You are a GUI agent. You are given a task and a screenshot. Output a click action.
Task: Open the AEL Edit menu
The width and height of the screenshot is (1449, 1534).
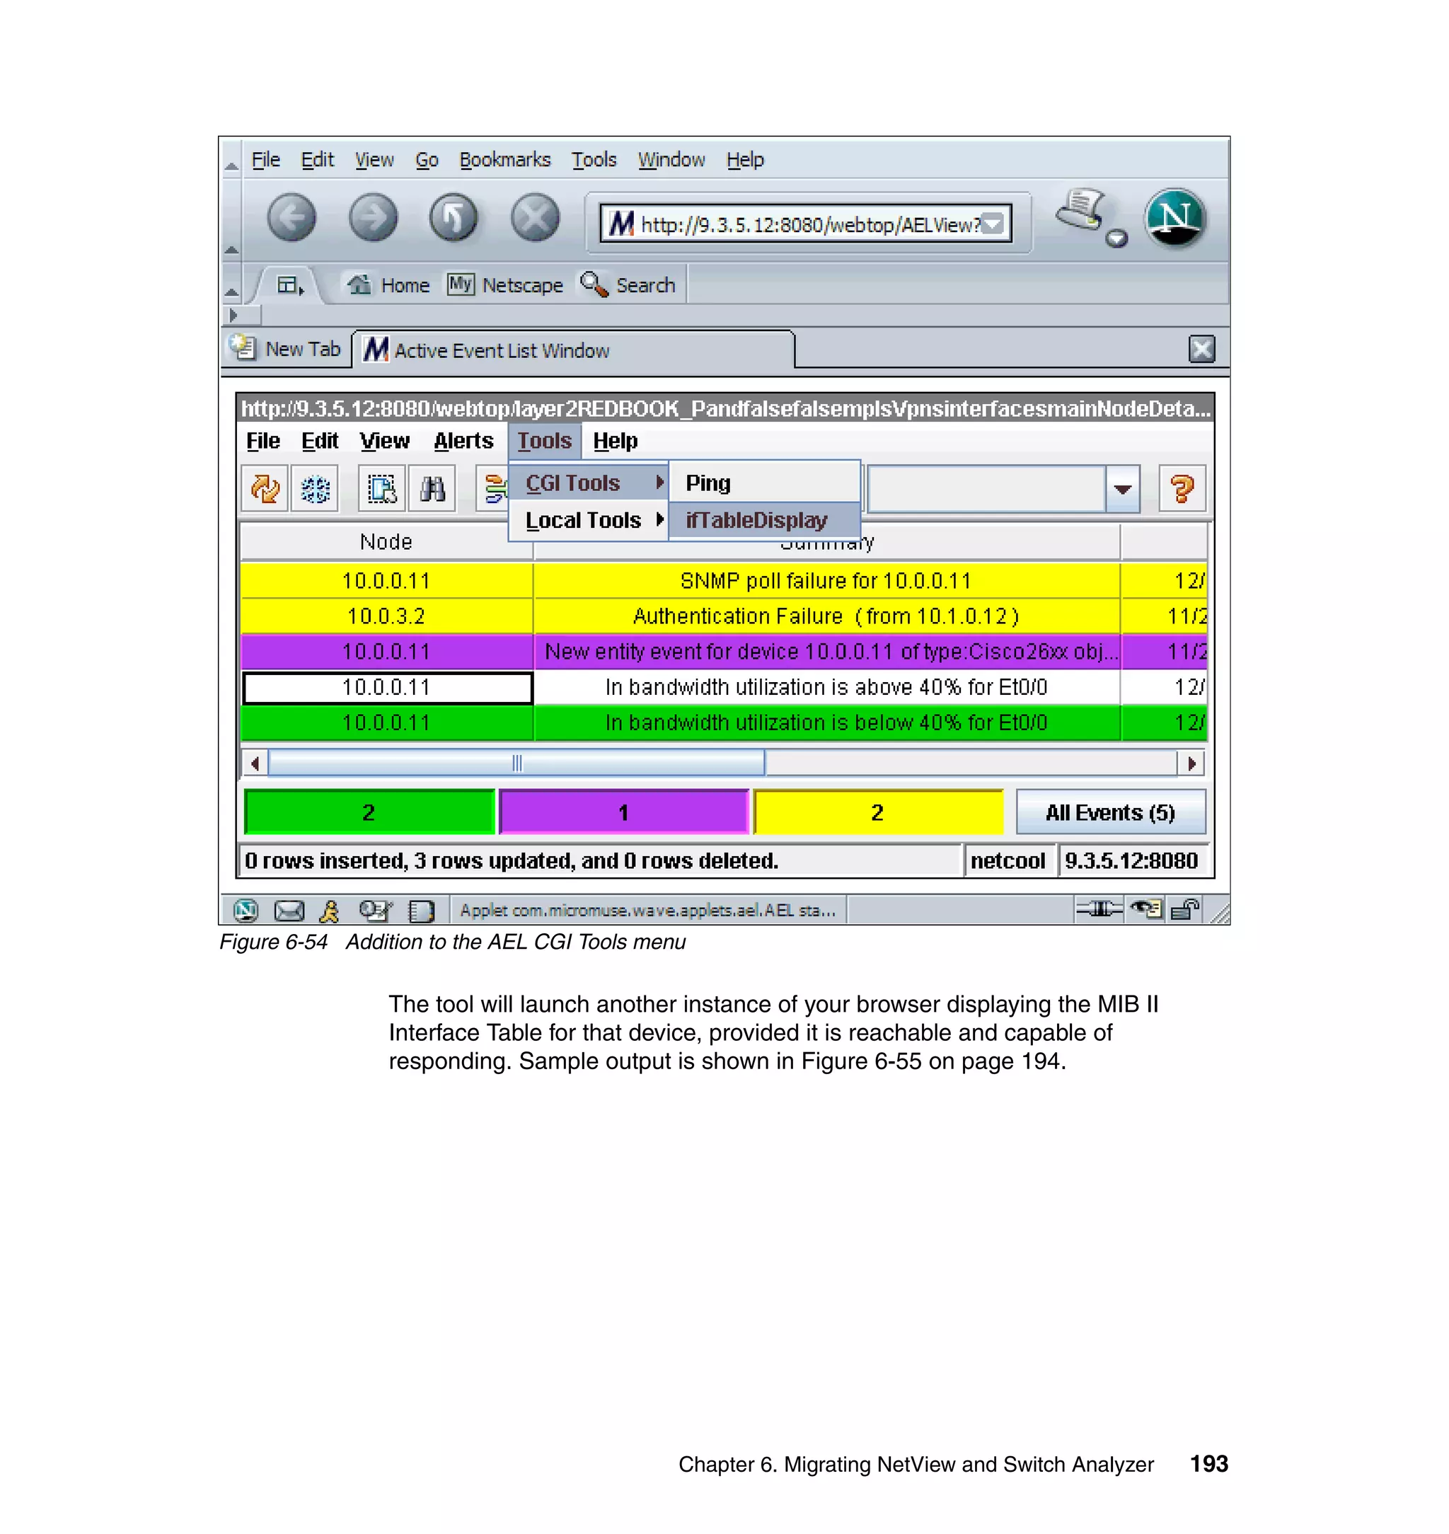[320, 440]
